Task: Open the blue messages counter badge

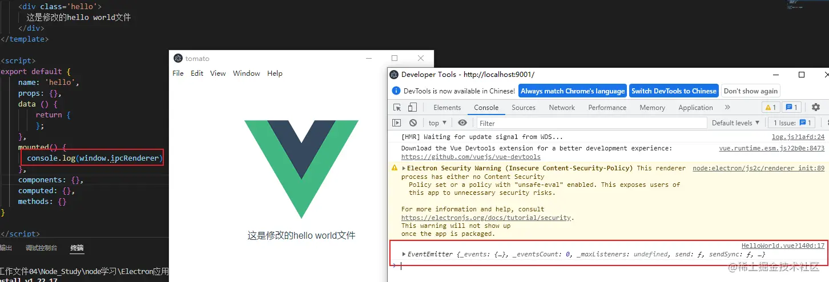Action: [791, 107]
